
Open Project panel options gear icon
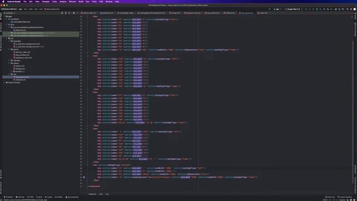74,13
